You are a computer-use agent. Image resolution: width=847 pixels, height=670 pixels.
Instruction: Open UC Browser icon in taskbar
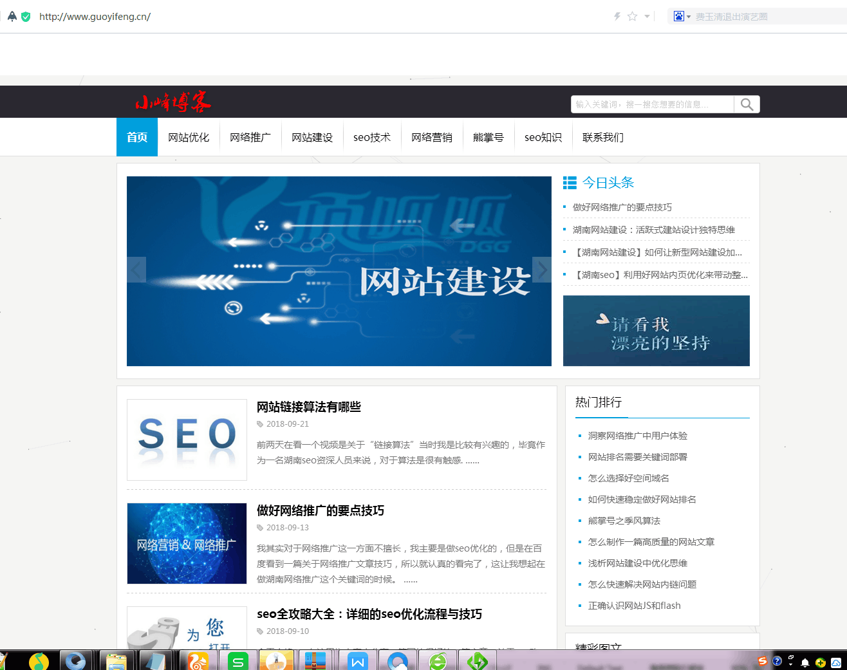point(198,661)
